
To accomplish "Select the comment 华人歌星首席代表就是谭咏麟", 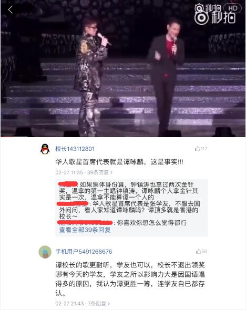I will click(119, 162).
